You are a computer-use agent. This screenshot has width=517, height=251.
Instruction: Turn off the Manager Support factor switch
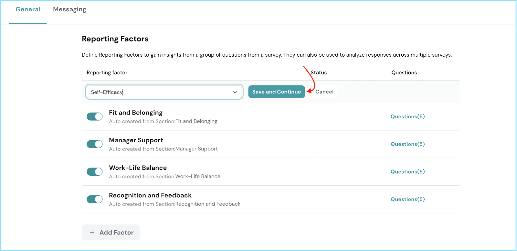tap(95, 144)
